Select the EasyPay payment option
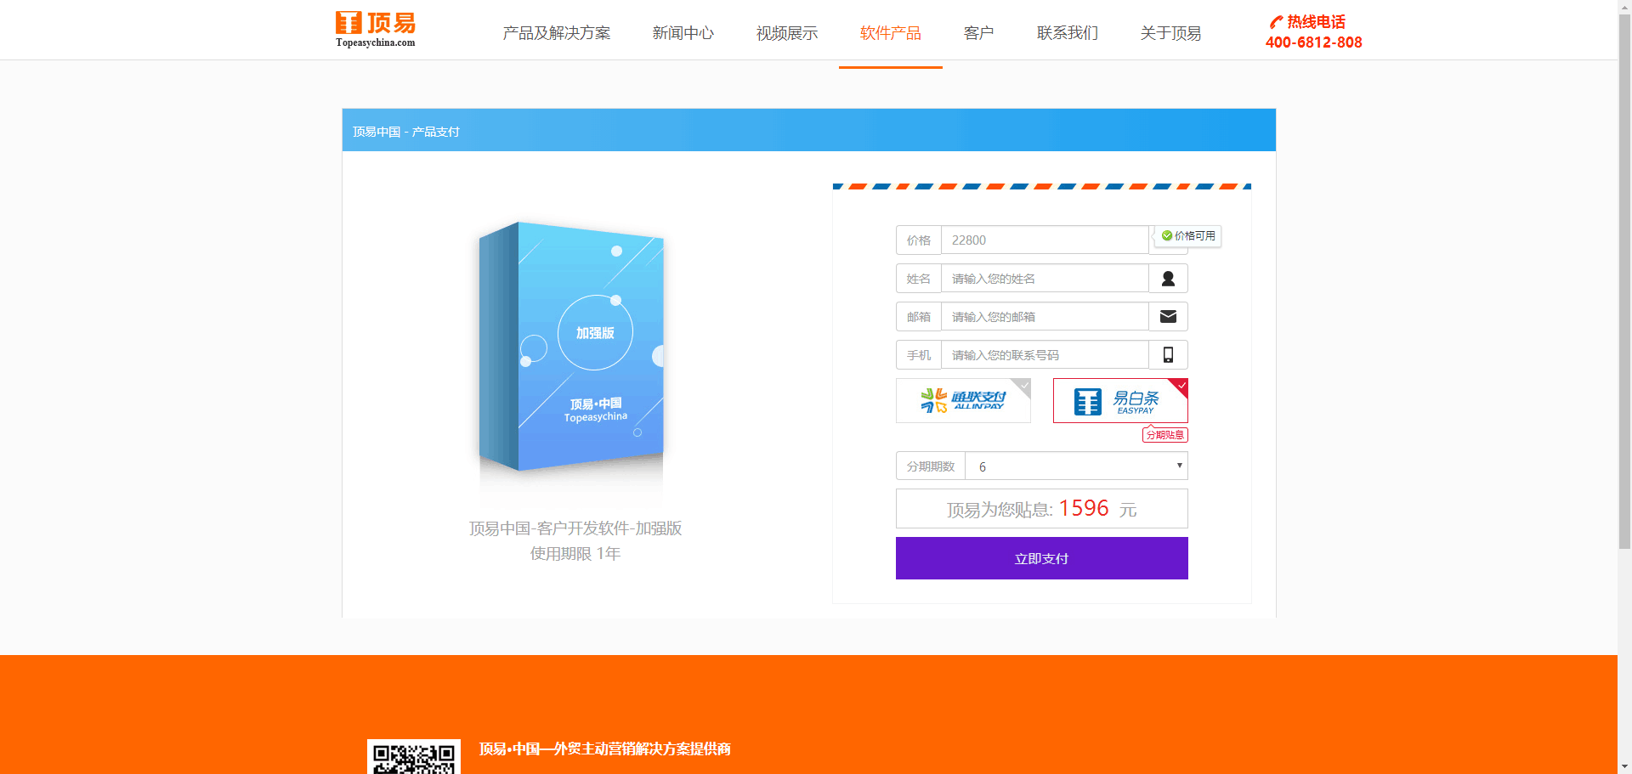Screen dimensions: 1632x774 (1120, 400)
